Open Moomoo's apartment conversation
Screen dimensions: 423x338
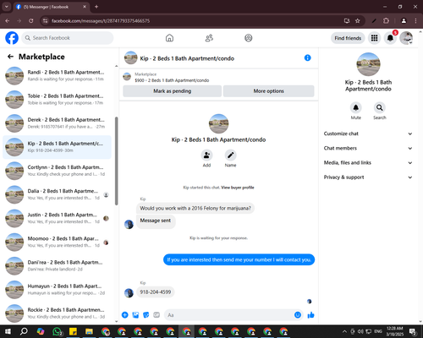(57, 242)
